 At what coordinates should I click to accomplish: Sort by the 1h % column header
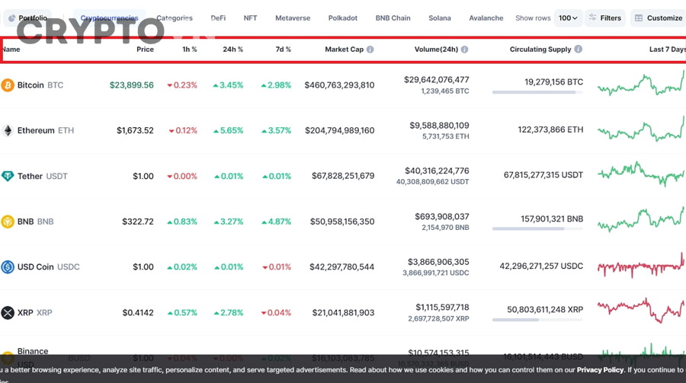(190, 49)
